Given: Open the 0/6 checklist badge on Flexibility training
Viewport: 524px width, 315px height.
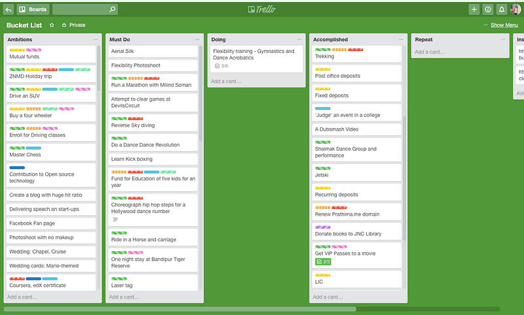Looking at the screenshot, I should (x=222, y=66).
